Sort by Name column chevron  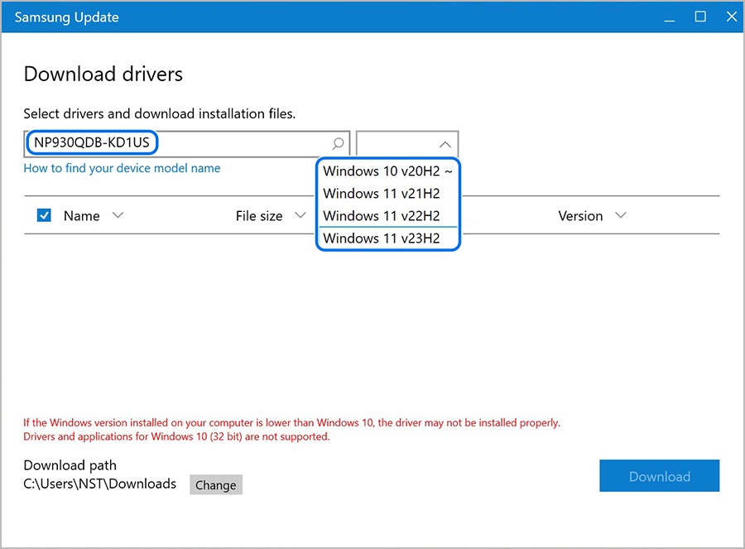pyautogui.click(x=118, y=216)
